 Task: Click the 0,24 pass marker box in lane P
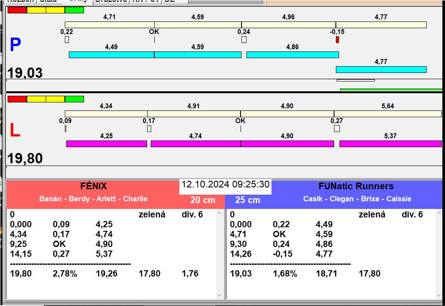click(244, 40)
